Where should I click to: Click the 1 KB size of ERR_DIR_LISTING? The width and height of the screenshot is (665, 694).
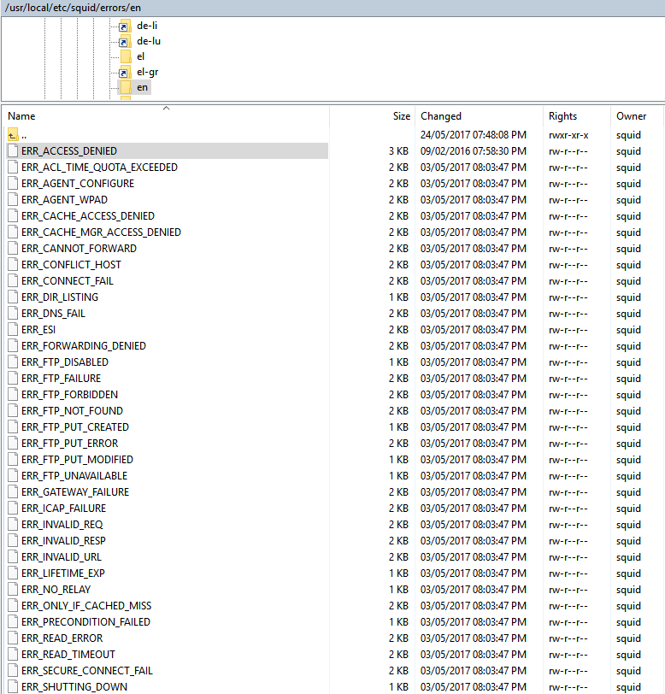coord(398,297)
